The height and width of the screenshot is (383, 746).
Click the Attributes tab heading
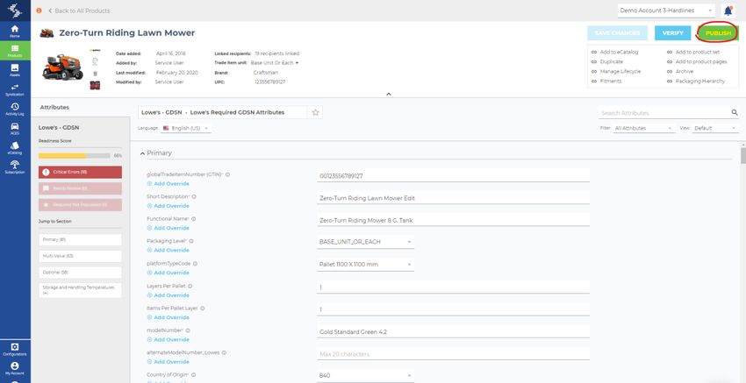[x=54, y=108]
